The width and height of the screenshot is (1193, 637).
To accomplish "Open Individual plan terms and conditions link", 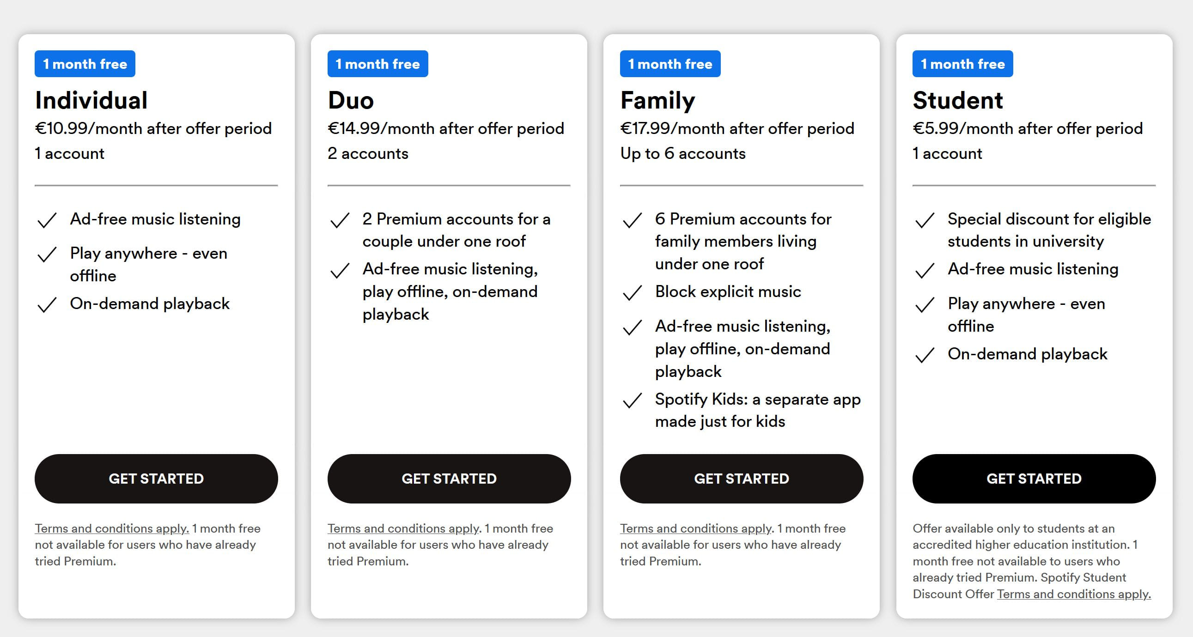I will click(x=112, y=528).
